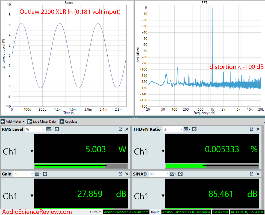Open SINAD unit dropdown showing dB
This screenshot has height=215, width=265.
tap(159, 174)
